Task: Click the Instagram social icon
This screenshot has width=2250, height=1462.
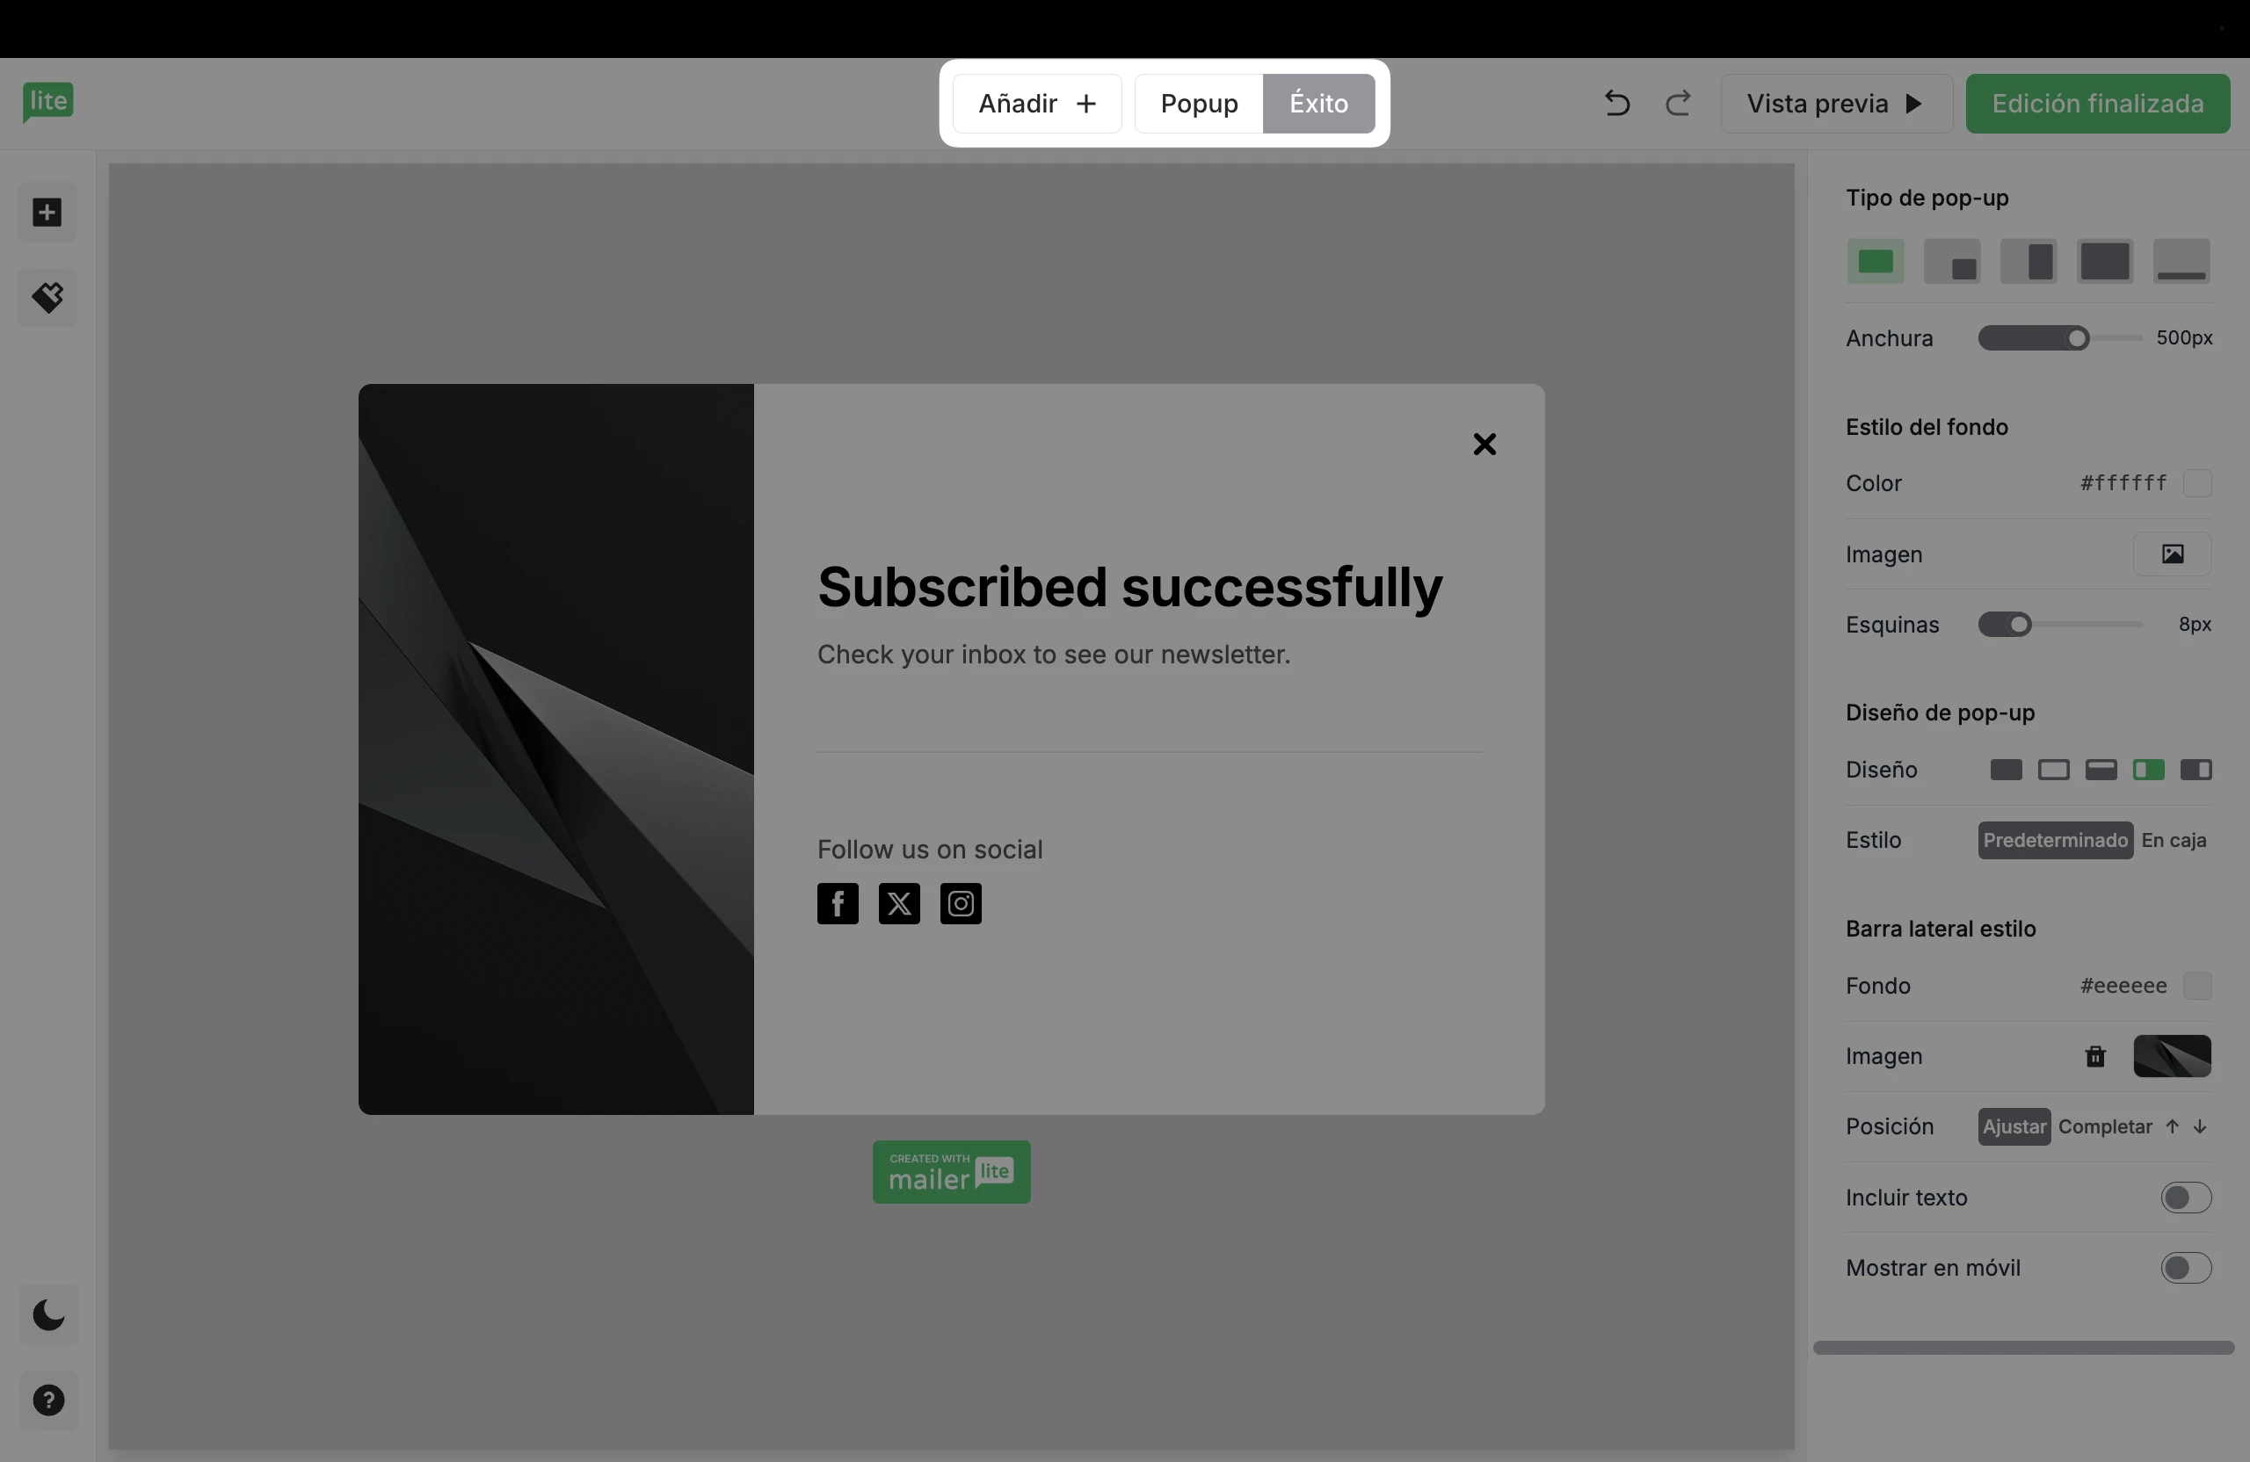Action: point(961,904)
